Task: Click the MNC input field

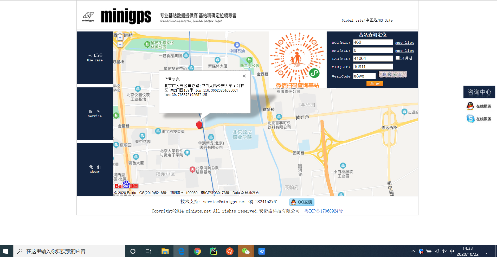Action: click(x=373, y=50)
